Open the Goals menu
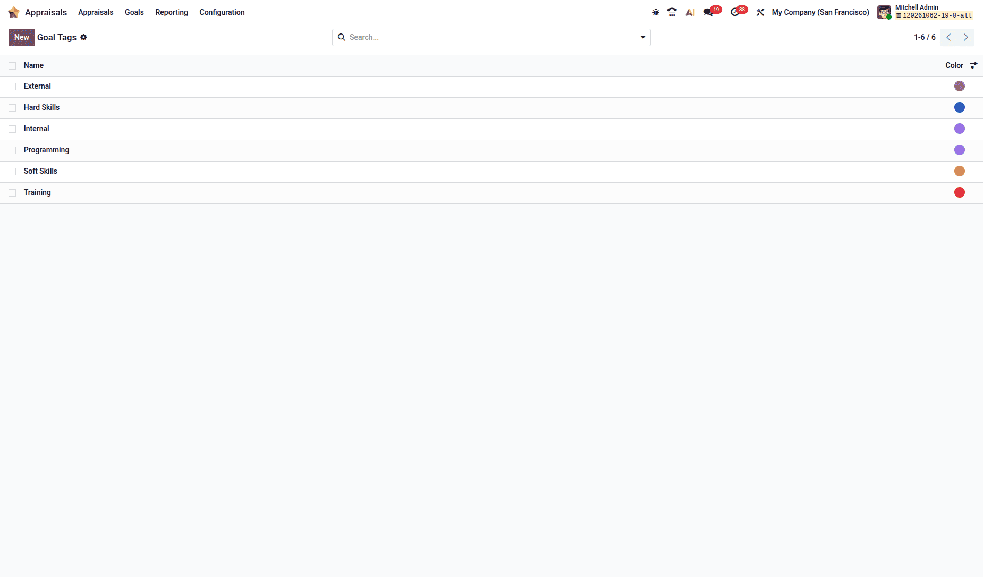 coord(134,12)
